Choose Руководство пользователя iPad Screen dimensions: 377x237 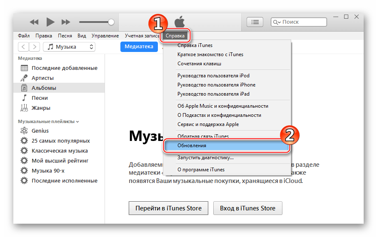click(x=227, y=94)
